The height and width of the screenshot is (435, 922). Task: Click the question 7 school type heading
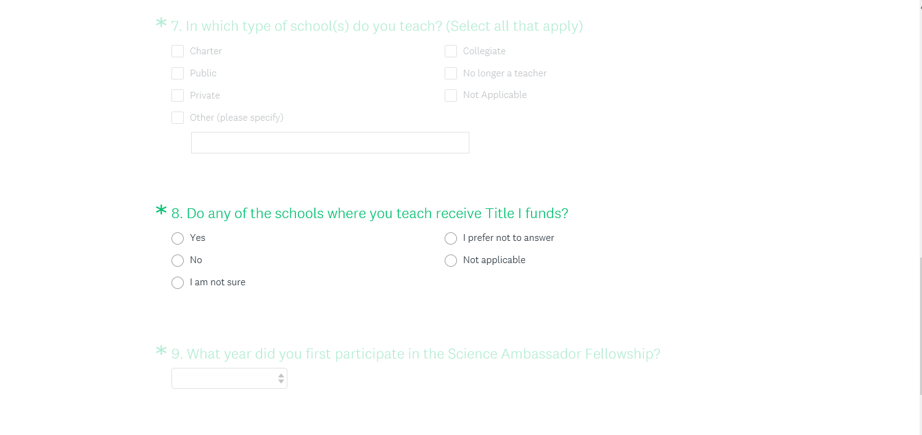pyautogui.click(x=377, y=26)
